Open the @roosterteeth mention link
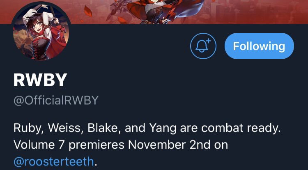This screenshot has height=170, width=308. pos(53,161)
